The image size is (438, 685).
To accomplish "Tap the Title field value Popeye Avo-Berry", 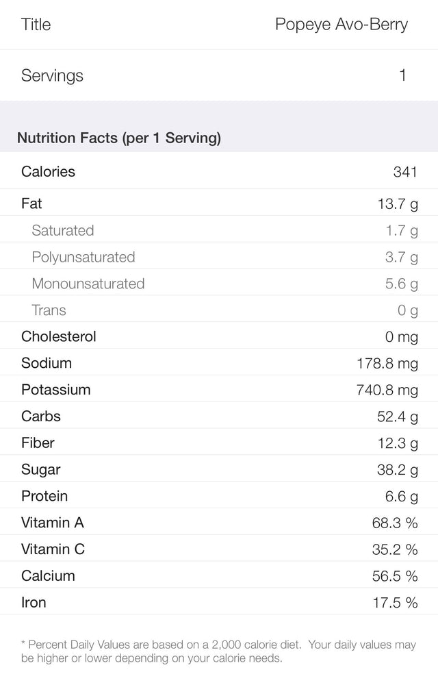I will click(341, 25).
